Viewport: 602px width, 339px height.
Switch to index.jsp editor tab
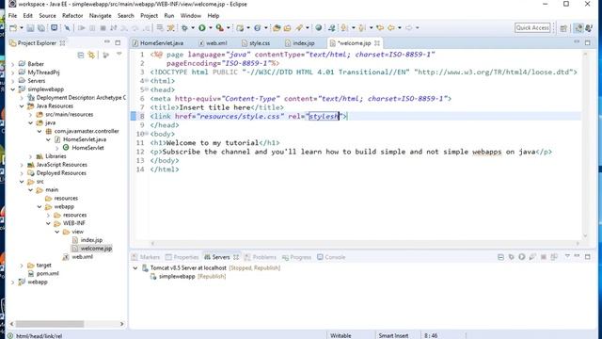pos(300,43)
